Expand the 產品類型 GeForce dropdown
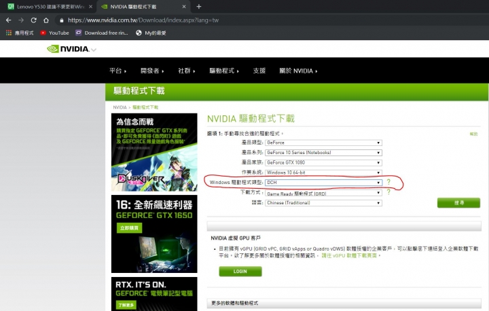 coord(323,143)
